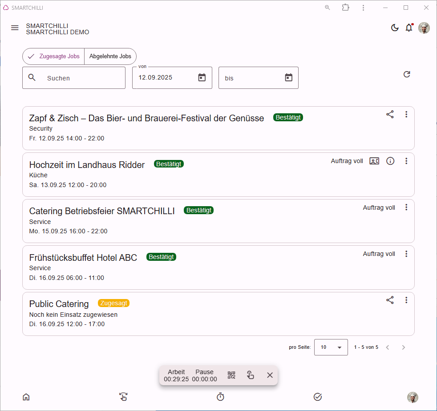
Task: Switch to Abgelehnte Jobs filter
Action: 110,56
